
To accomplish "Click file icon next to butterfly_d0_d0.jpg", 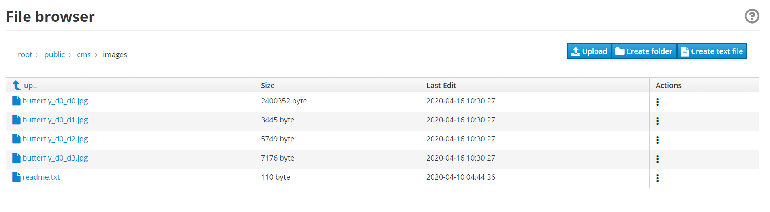I will [16, 101].
